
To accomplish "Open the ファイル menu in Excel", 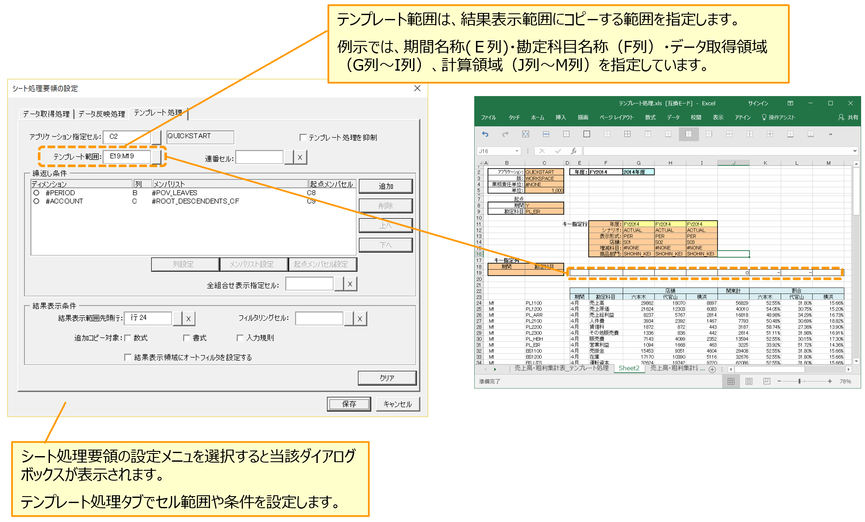I will [488, 118].
